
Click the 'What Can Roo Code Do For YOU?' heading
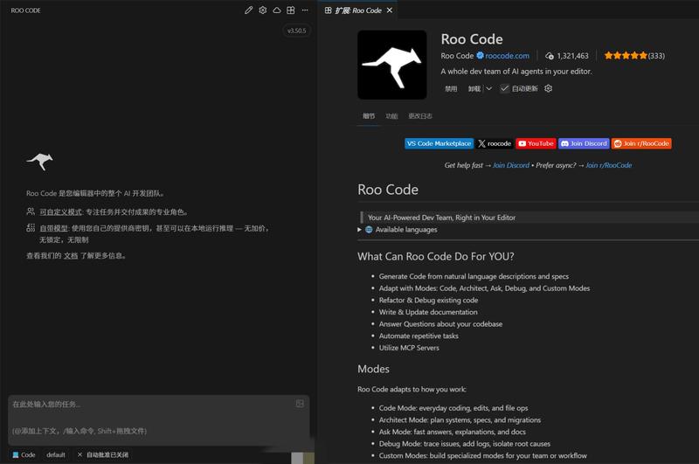click(x=435, y=256)
